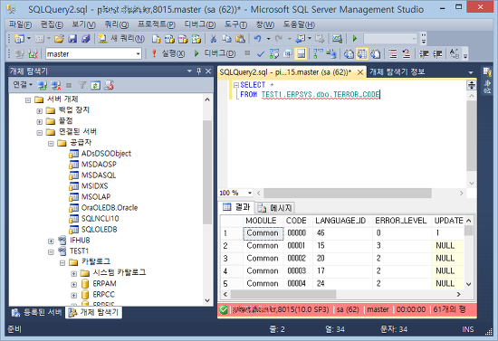This screenshot has width=498, height=341.
Task: Select the OraOLEDB.Oracle provider item
Action: [x=103, y=208]
